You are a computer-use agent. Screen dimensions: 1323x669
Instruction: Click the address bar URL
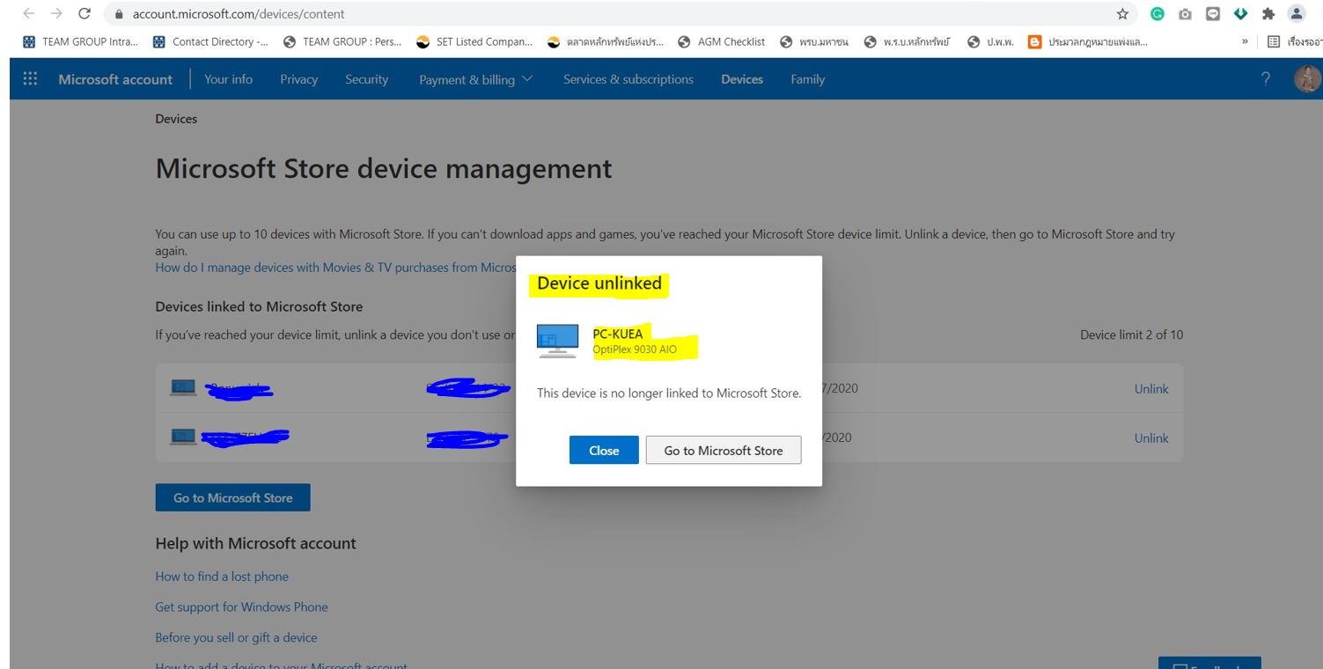pyautogui.click(x=239, y=14)
